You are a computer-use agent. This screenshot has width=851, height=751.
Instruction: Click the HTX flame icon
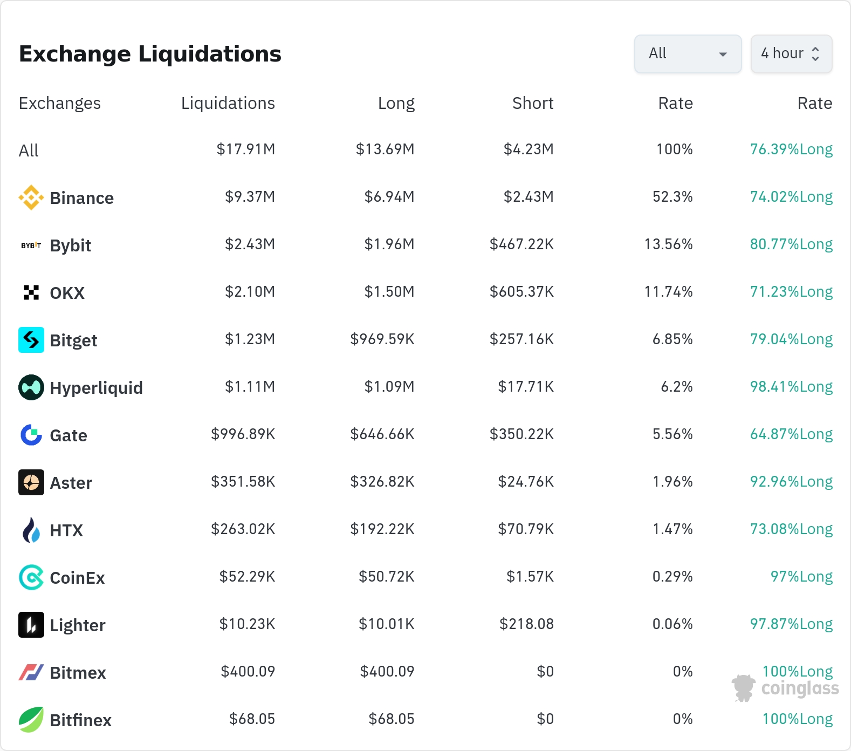click(x=31, y=530)
